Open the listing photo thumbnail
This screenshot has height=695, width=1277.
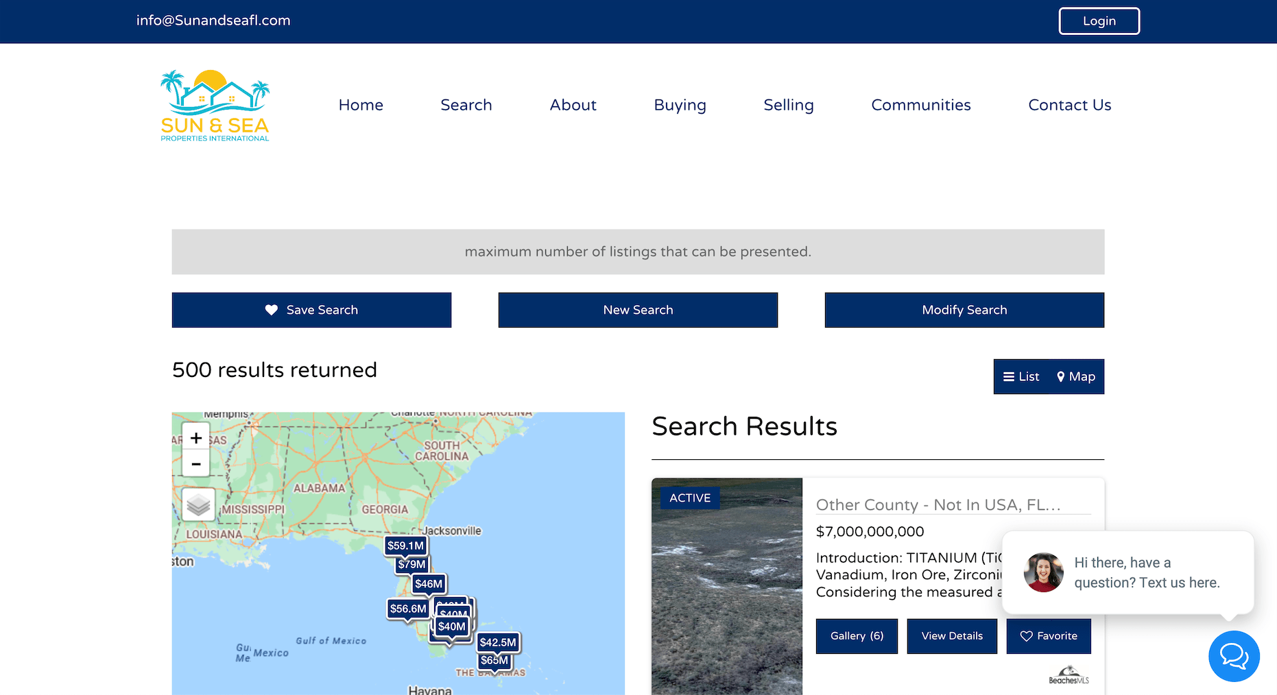726,589
